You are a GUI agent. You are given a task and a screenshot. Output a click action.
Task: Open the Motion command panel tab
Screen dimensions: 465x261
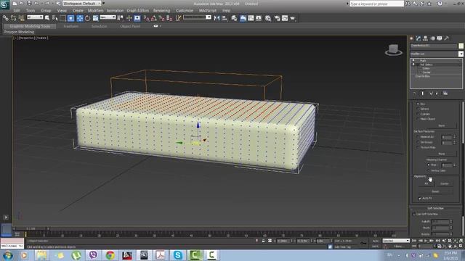click(433, 38)
